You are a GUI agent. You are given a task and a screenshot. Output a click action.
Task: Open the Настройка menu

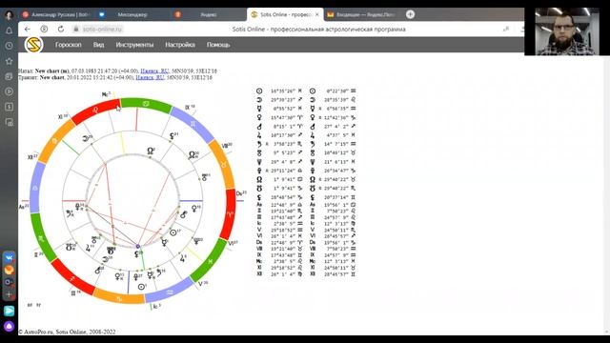click(180, 45)
